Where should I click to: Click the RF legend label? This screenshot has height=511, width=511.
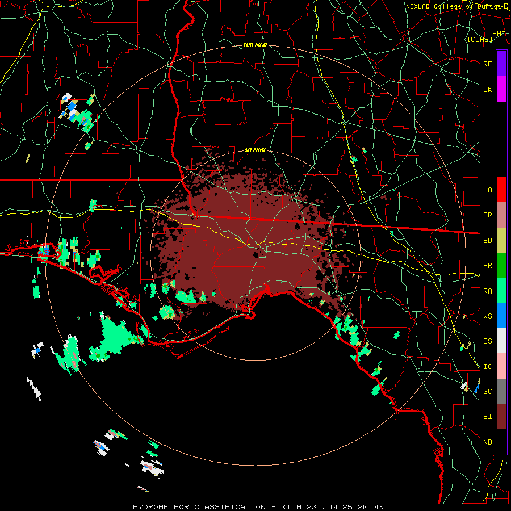pyautogui.click(x=488, y=64)
